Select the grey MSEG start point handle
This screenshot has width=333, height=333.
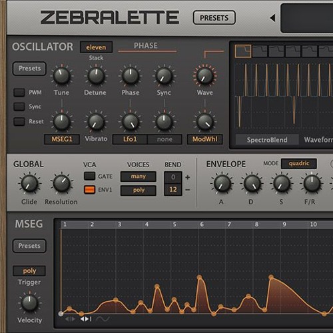[61, 314]
